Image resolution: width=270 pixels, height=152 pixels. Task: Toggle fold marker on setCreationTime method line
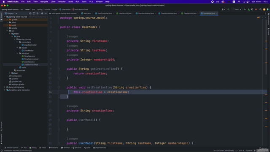[59, 87]
